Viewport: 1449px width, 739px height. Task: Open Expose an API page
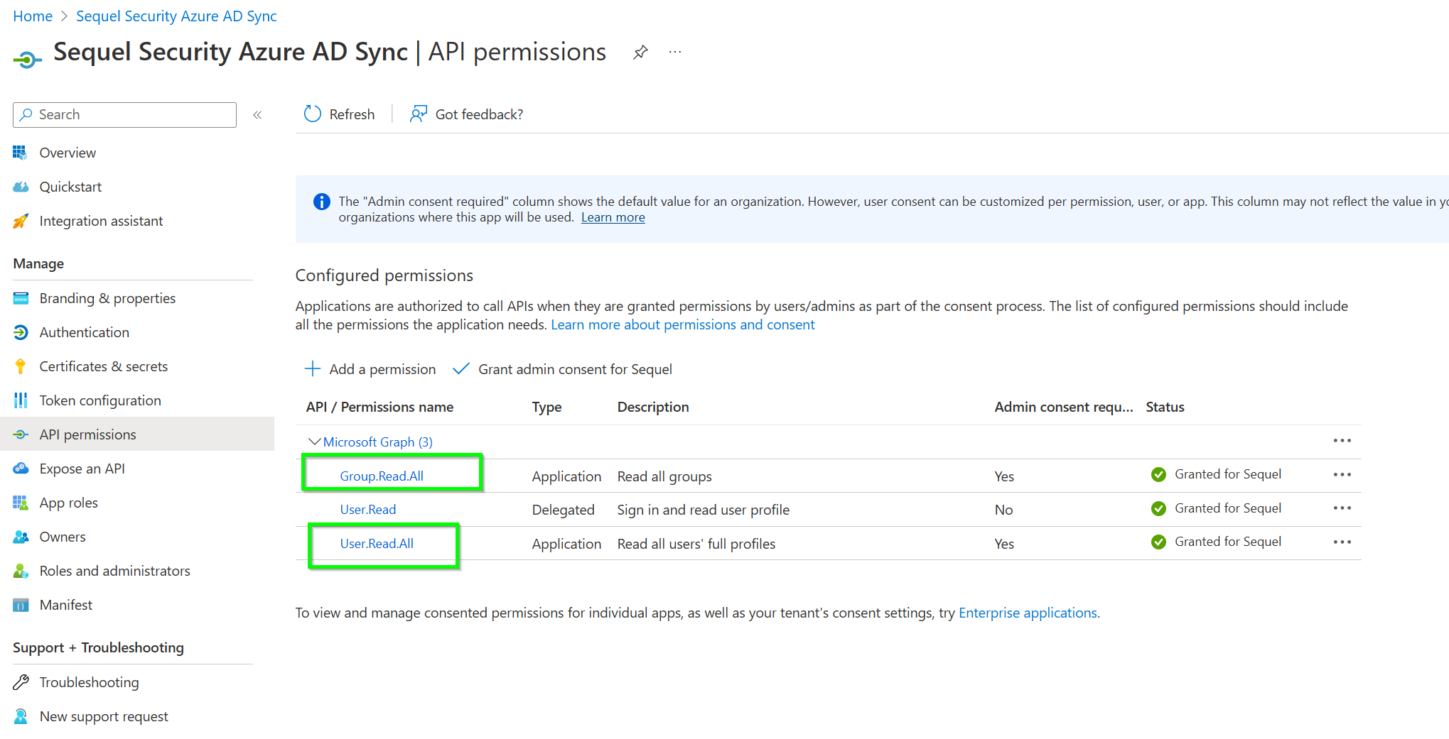click(82, 469)
